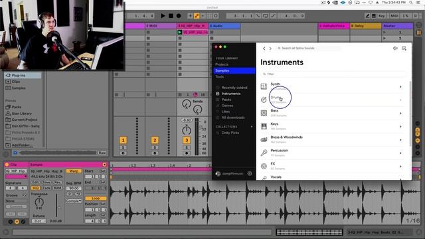The height and width of the screenshot is (239, 425).
Task: Arm the Ableton transport record button
Action: coord(179,16)
